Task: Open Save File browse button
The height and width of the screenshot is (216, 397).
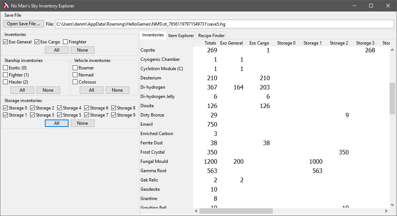Action: [24, 24]
